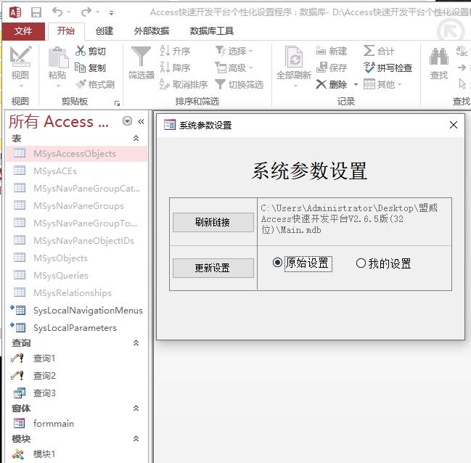The width and height of the screenshot is (471, 463).
Task: Collapse the 窗体 (Forms) group
Action: [136, 408]
